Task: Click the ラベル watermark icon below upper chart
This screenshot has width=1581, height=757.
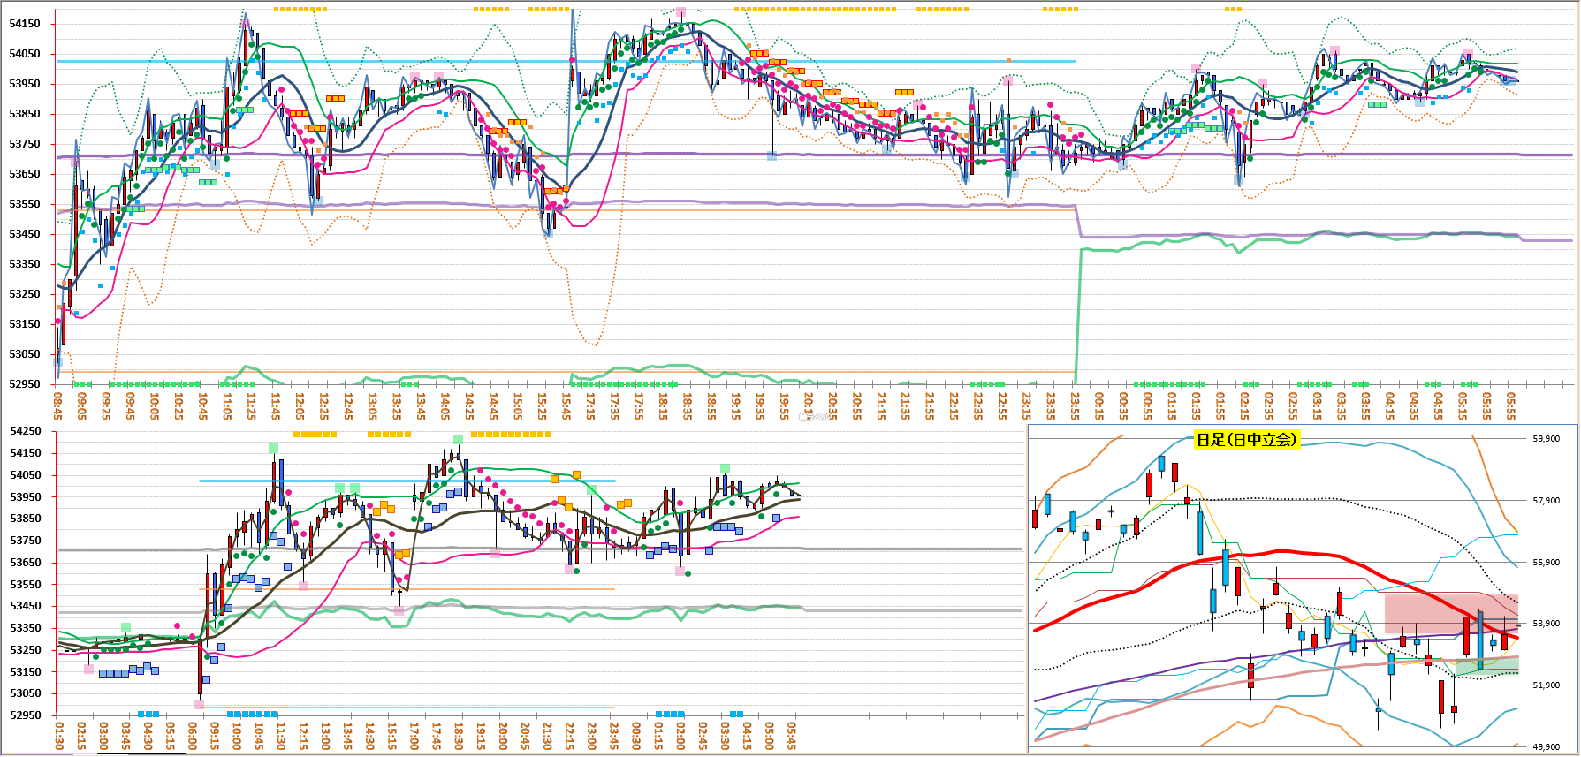Action: coord(813,417)
